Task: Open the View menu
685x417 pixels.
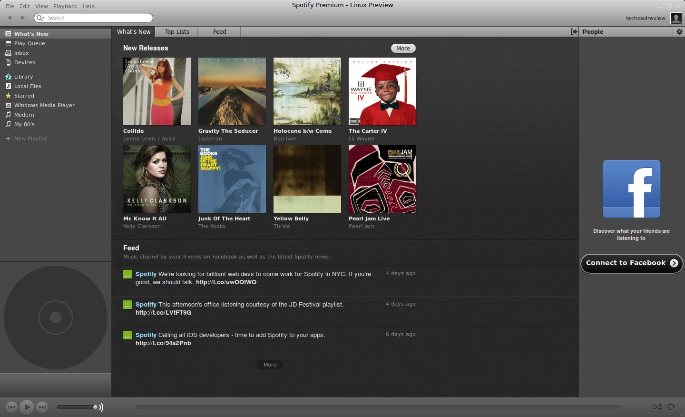Action: [x=41, y=6]
